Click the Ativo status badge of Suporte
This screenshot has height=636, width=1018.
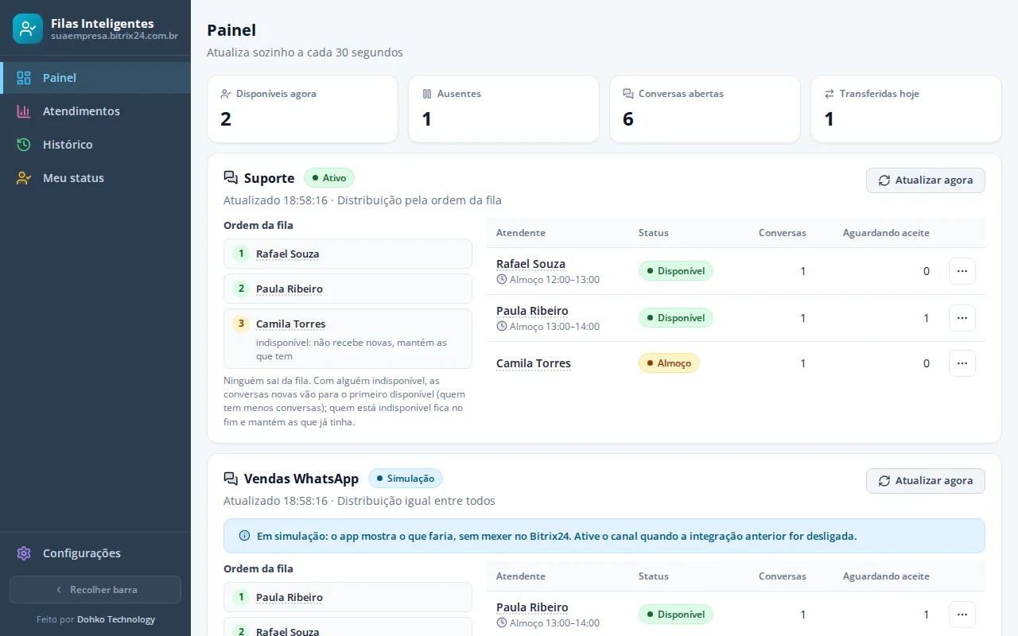(x=329, y=178)
